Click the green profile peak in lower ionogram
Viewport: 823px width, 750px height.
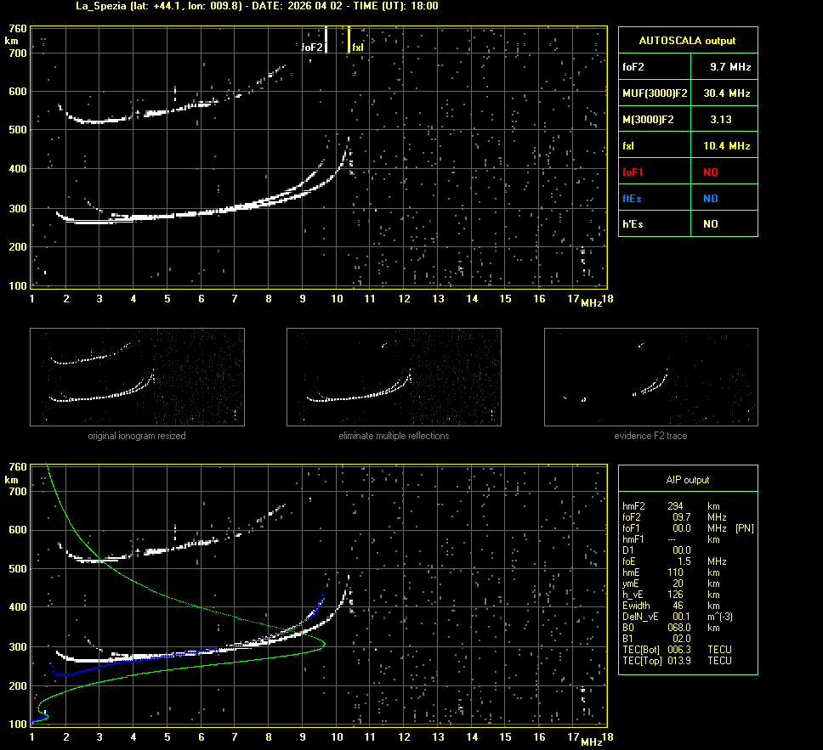point(324,645)
